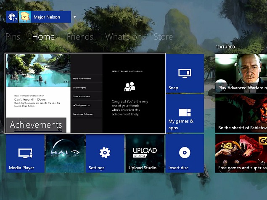
Task: Expand the profile dropdown arrow
Action: (74, 17)
